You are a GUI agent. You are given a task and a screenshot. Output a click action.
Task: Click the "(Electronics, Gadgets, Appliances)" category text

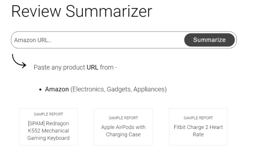pyautogui.click(x=119, y=89)
